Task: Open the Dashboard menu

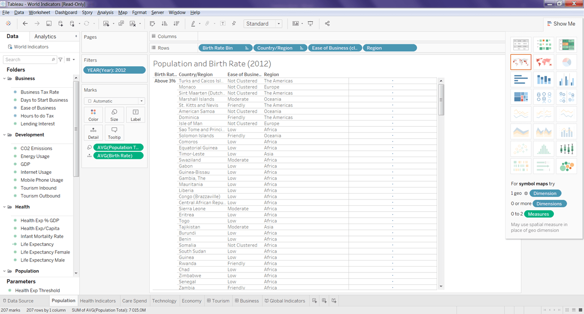Action: click(66, 12)
